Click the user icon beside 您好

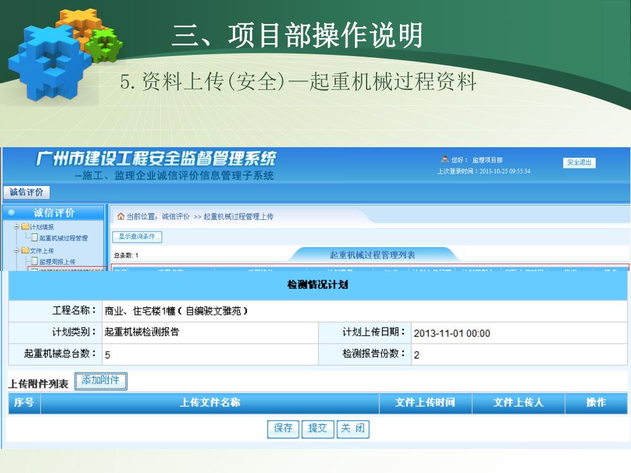coord(445,160)
